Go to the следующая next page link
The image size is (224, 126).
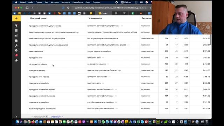(x=57, y=117)
